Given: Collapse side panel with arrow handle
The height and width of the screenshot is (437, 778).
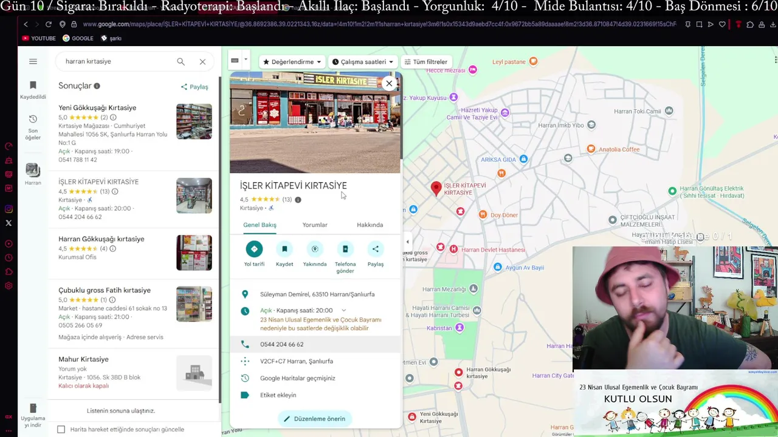Looking at the screenshot, I should [407, 242].
